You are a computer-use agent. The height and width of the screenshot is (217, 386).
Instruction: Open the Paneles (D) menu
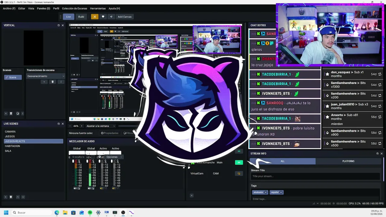(x=44, y=8)
